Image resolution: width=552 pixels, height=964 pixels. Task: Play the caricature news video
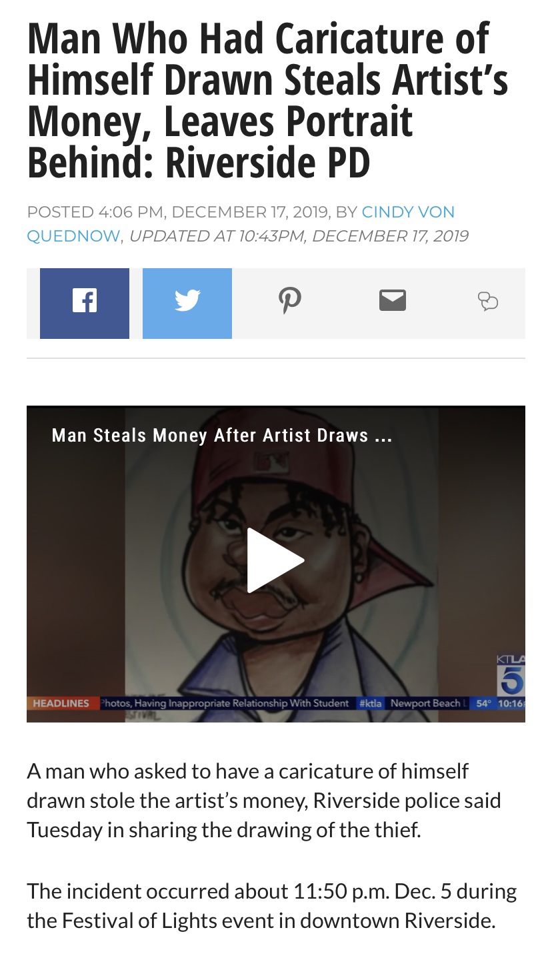pyautogui.click(x=276, y=560)
